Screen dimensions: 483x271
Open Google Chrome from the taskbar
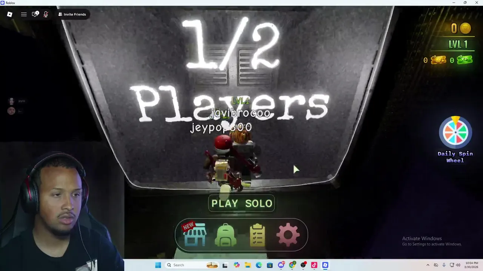click(x=292, y=265)
